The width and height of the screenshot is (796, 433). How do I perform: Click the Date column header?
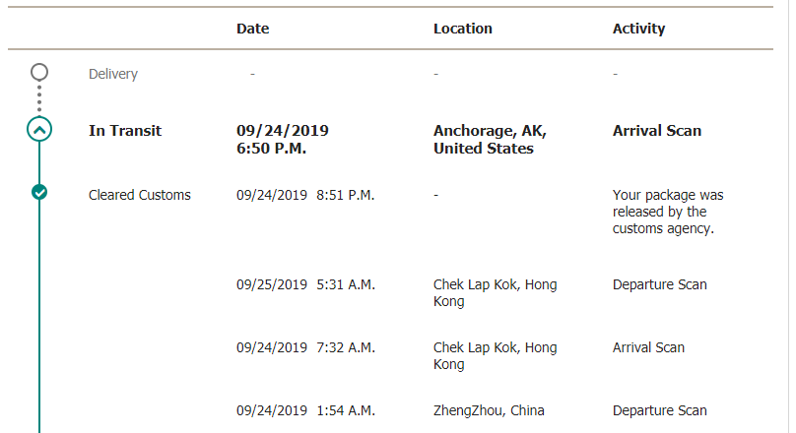pyautogui.click(x=253, y=29)
